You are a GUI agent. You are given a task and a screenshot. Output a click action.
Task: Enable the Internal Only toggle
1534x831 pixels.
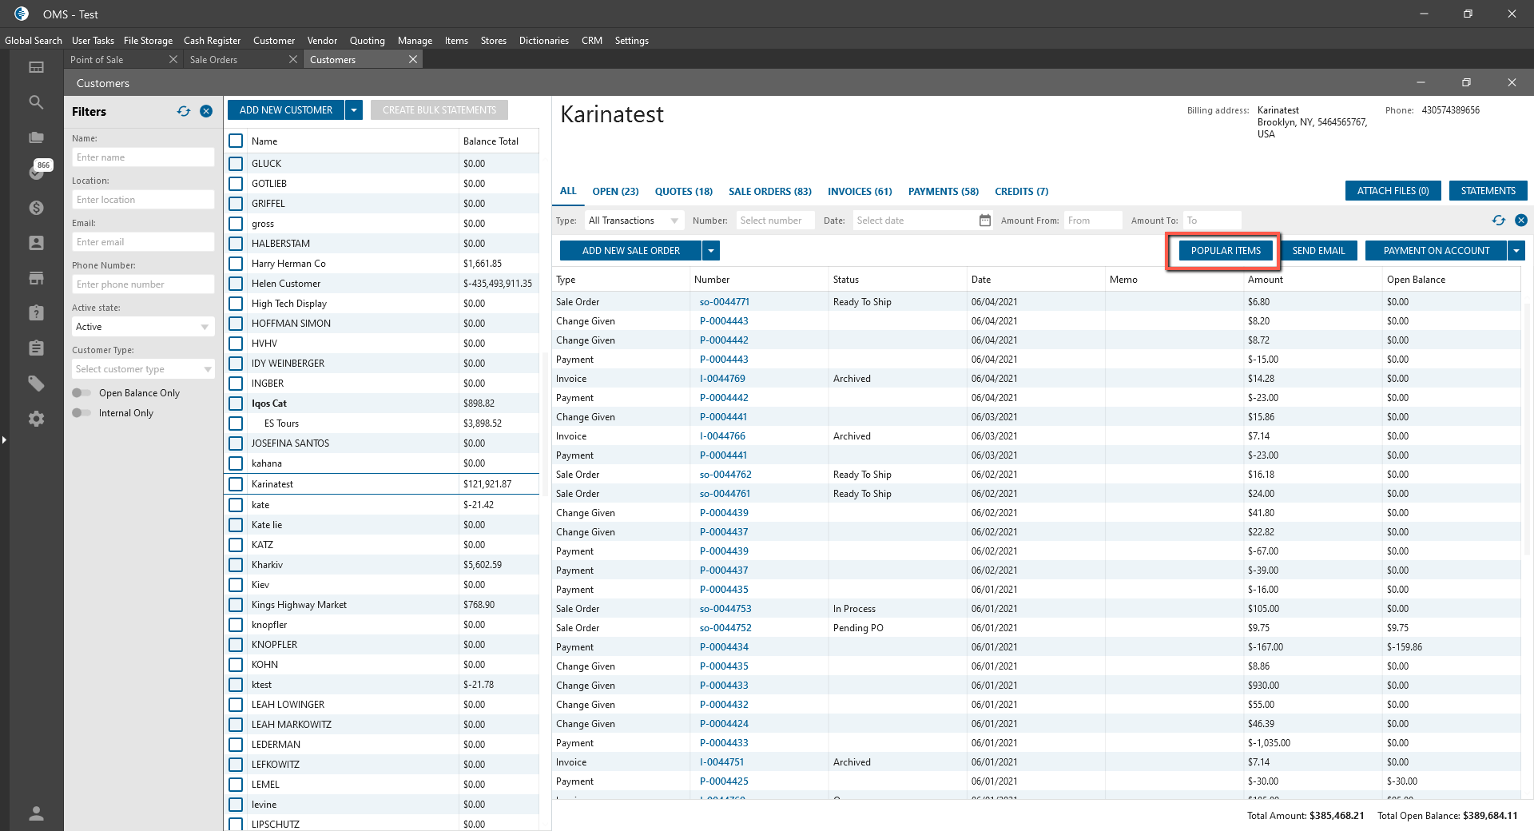(x=81, y=413)
